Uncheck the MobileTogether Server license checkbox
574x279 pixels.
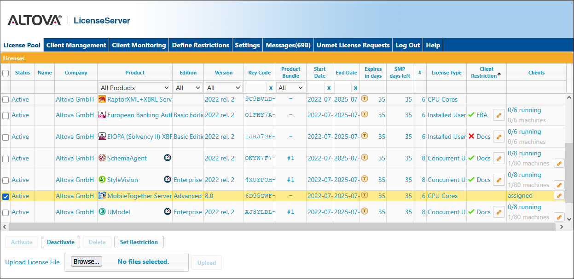6,196
